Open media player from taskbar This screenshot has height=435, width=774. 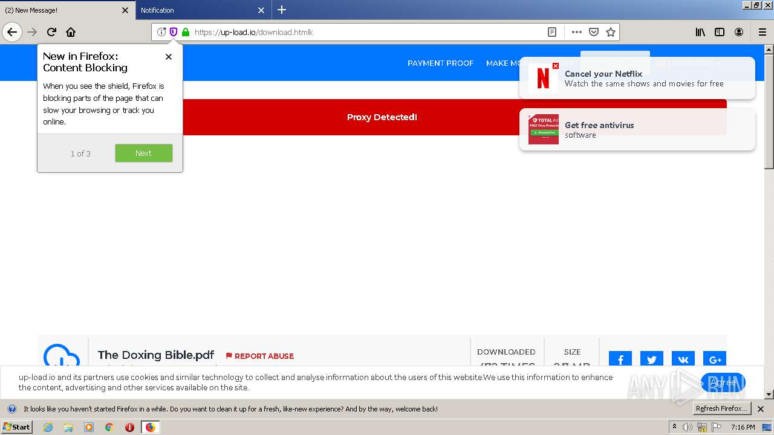tap(89, 427)
